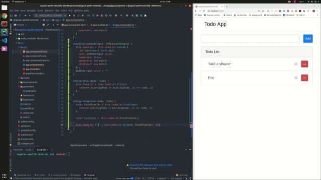Open the Files app in dock
Image resolution: width=321 pixels, height=180 pixels.
tap(5, 7)
